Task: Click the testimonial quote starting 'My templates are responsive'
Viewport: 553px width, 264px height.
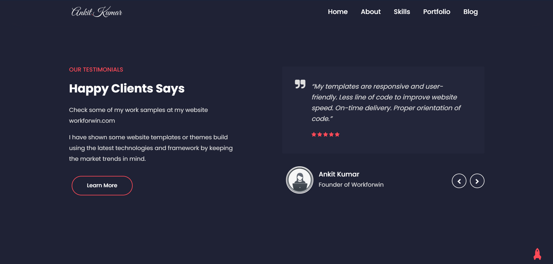Action: [386, 102]
